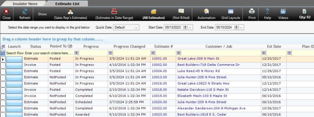Switch to the Insulator News tab
314x117 pixels.
coord(25,4)
